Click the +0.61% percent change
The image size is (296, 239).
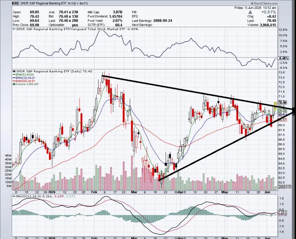(x=268, y=12)
